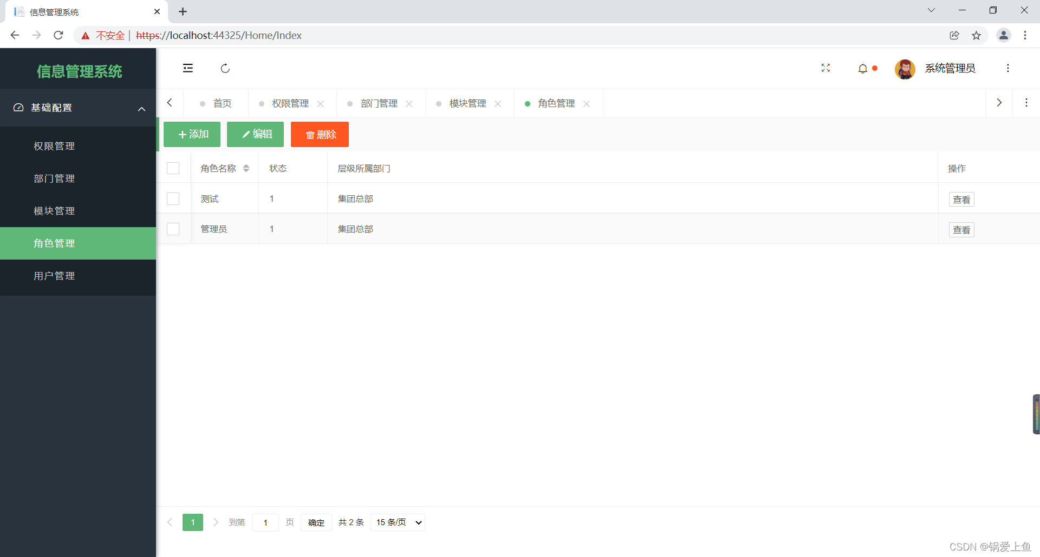Click the 信息管理系统 logo title
This screenshot has width=1040, height=557.
coord(80,71)
